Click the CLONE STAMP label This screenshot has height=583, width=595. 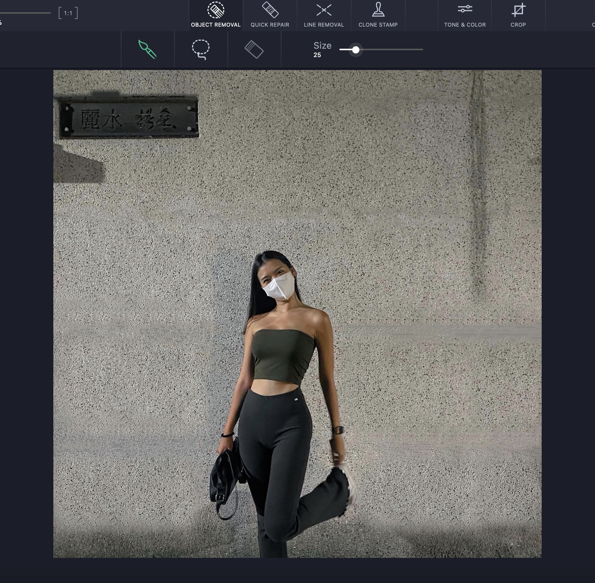[378, 25]
